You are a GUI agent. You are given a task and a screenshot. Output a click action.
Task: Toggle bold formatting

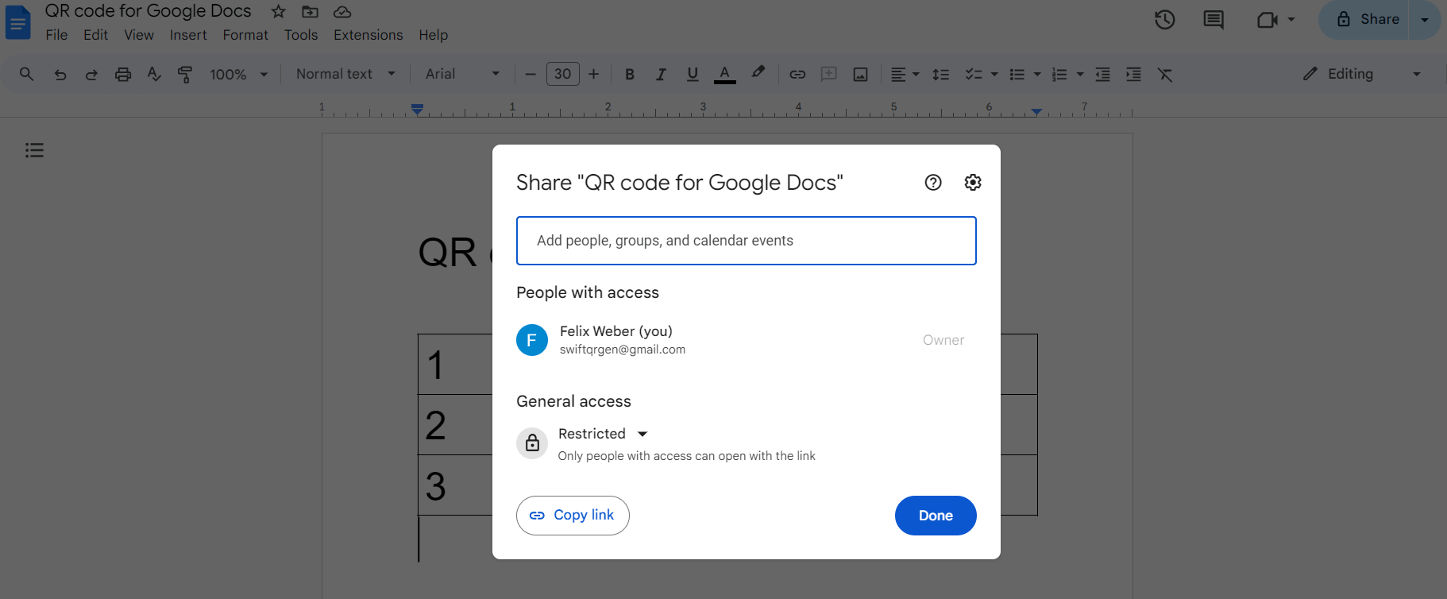(x=630, y=74)
